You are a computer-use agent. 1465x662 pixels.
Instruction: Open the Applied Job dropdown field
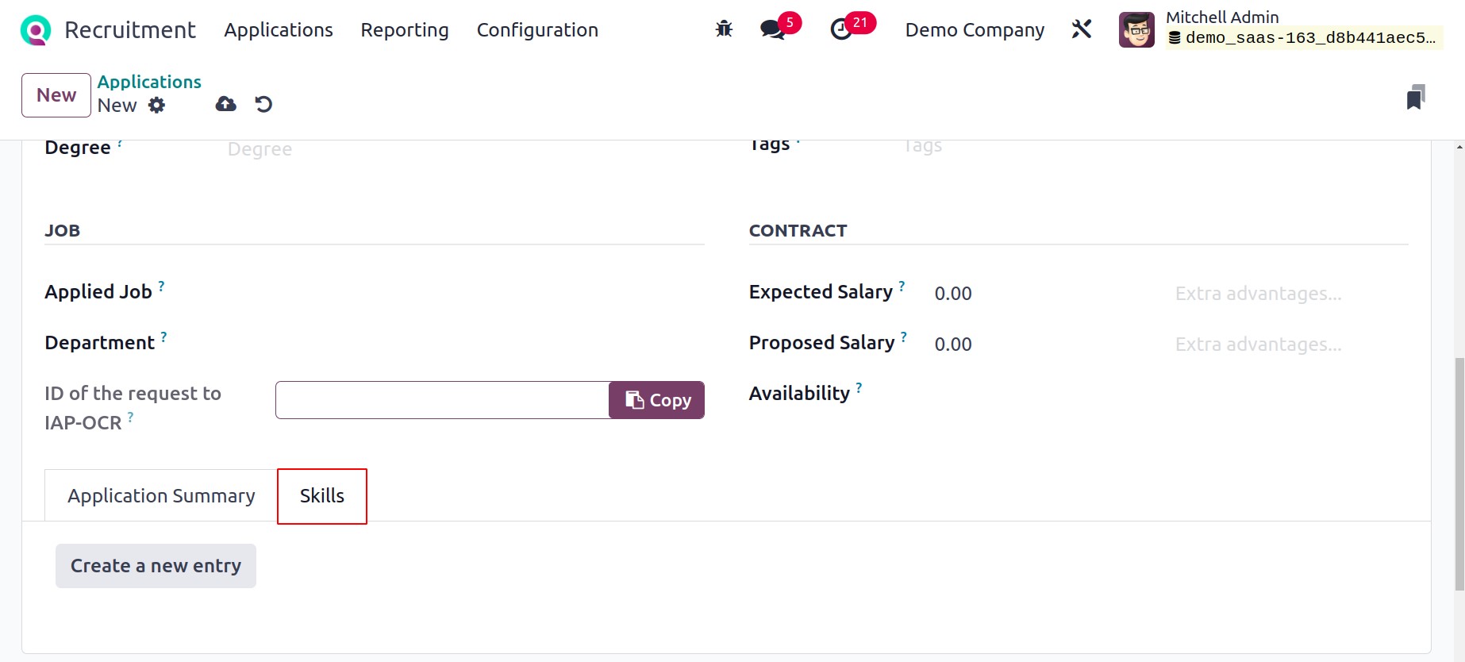coord(490,293)
